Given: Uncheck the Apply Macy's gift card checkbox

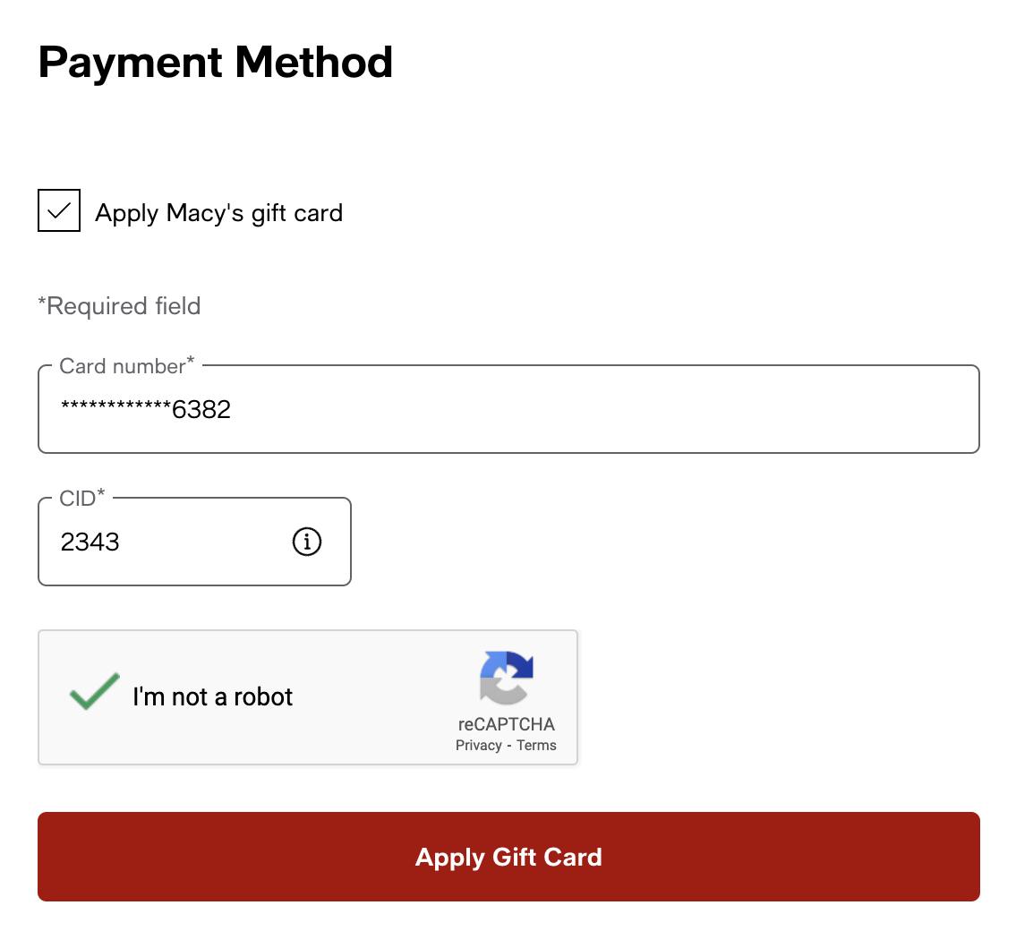Looking at the screenshot, I should pyautogui.click(x=58, y=209).
